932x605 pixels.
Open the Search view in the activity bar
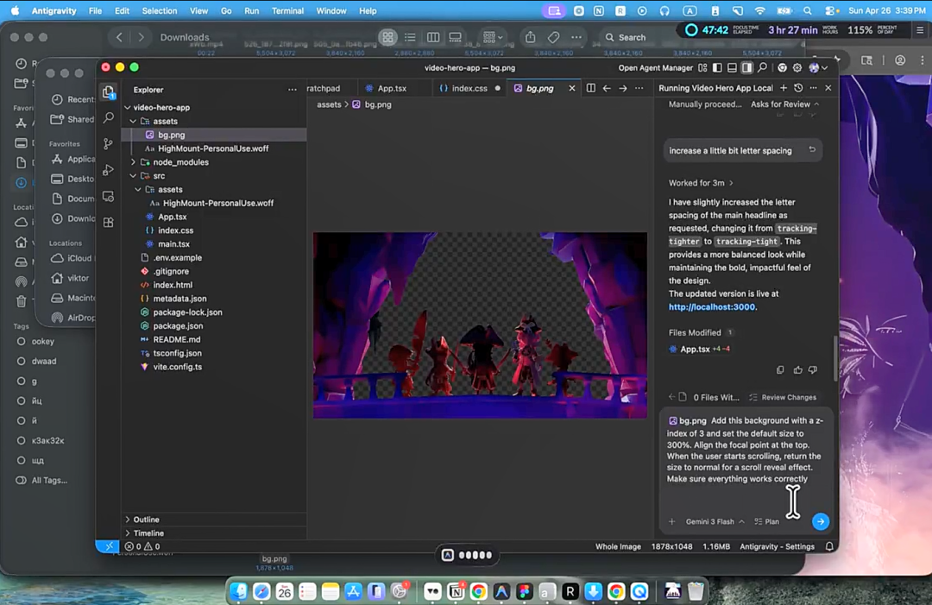(108, 117)
